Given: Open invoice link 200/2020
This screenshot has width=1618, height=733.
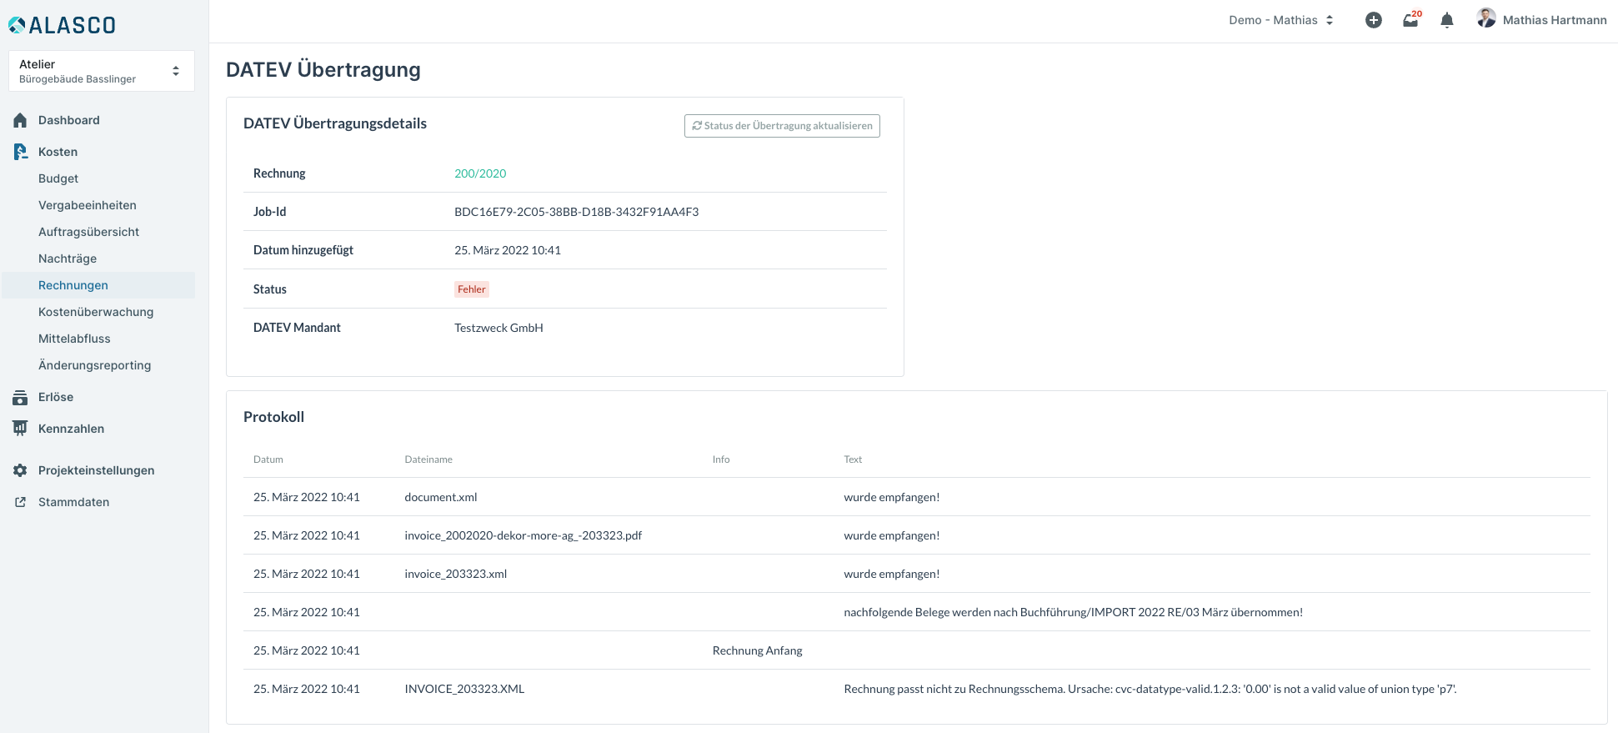Looking at the screenshot, I should [480, 173].
